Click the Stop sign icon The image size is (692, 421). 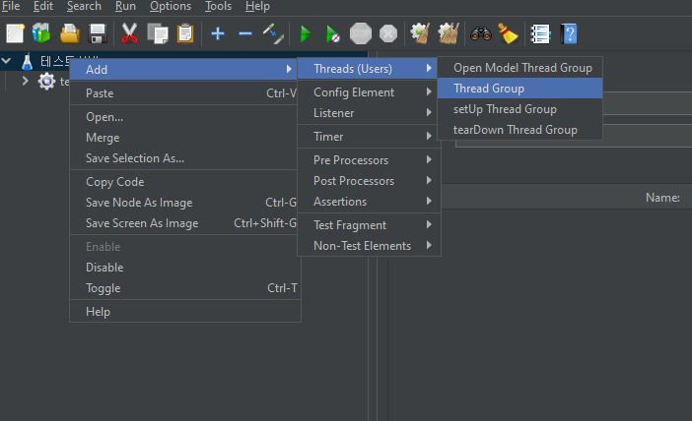click(361, 33)
